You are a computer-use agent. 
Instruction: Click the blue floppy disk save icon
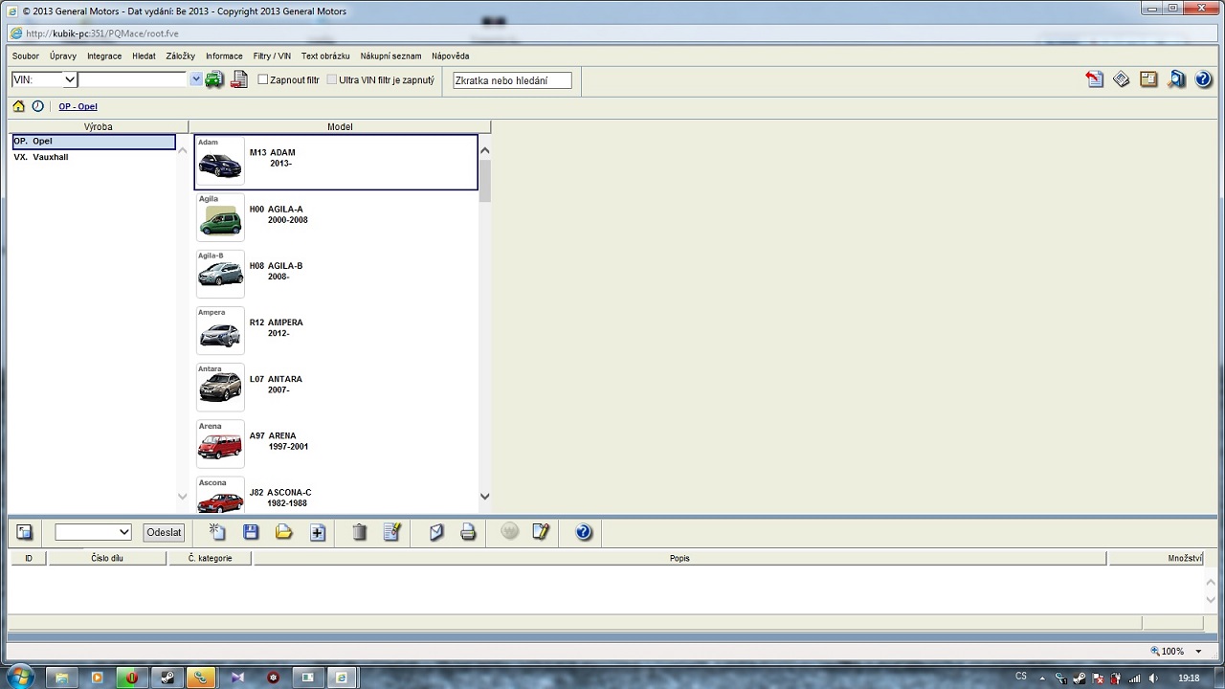point(251,532)
